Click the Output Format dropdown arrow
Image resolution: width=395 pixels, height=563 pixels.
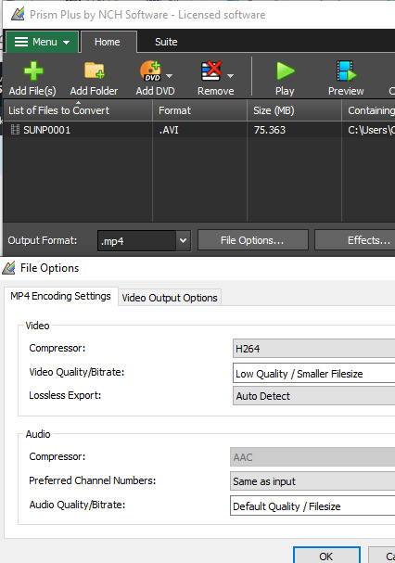pos(184,240)
